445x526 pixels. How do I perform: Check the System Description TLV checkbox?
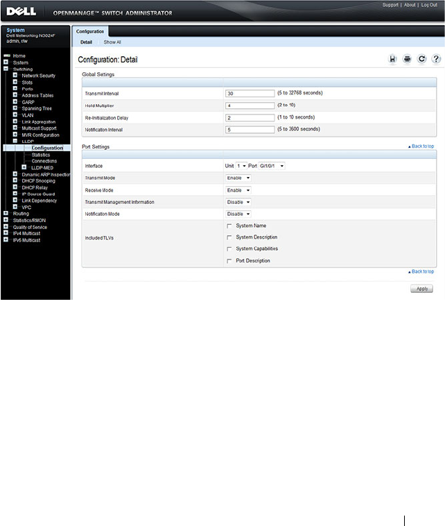(x=229, y=237)
